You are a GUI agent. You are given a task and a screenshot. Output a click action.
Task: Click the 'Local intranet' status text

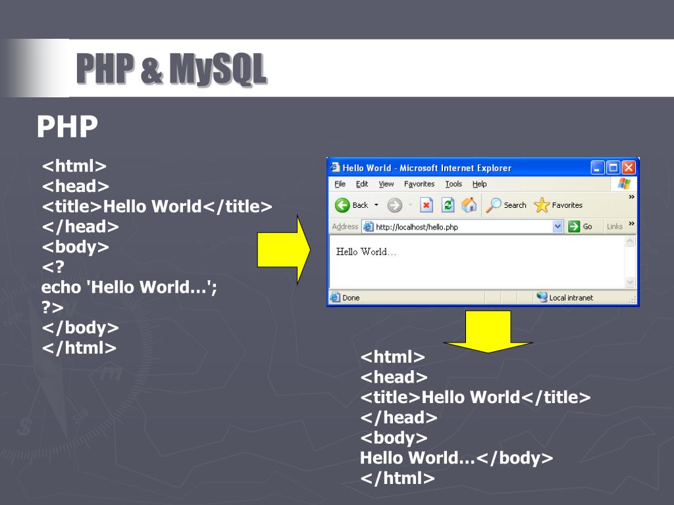point(571,298)
